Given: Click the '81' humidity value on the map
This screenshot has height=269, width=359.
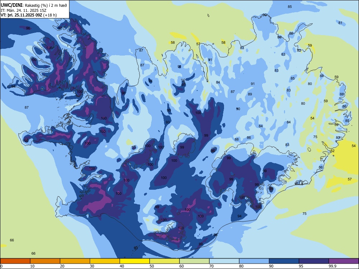Looking at the screenshot, I should (340, 23).
